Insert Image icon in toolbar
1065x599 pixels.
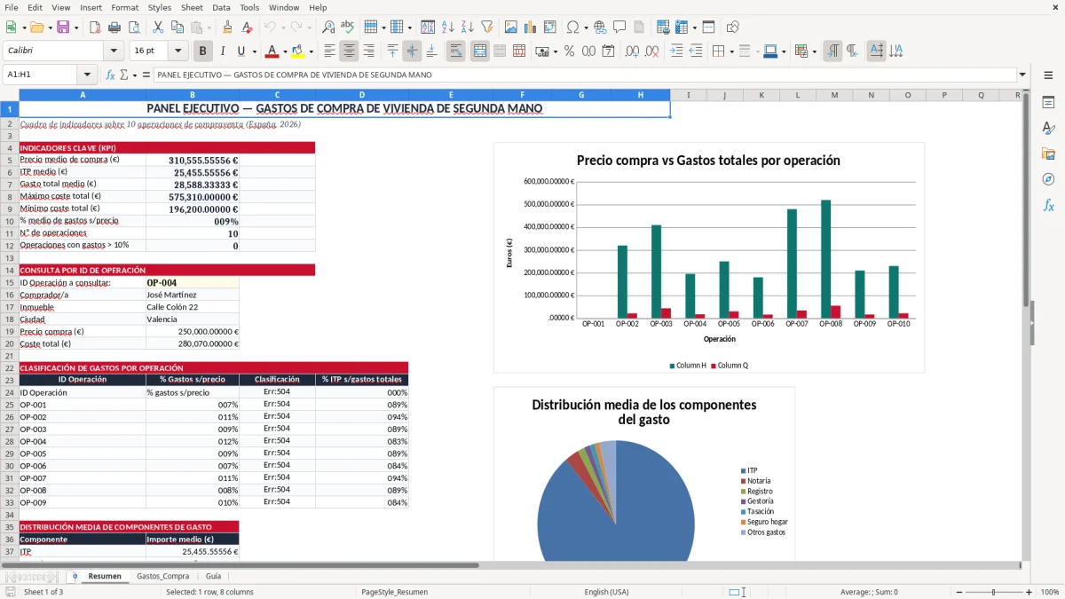tap(512, 28)
